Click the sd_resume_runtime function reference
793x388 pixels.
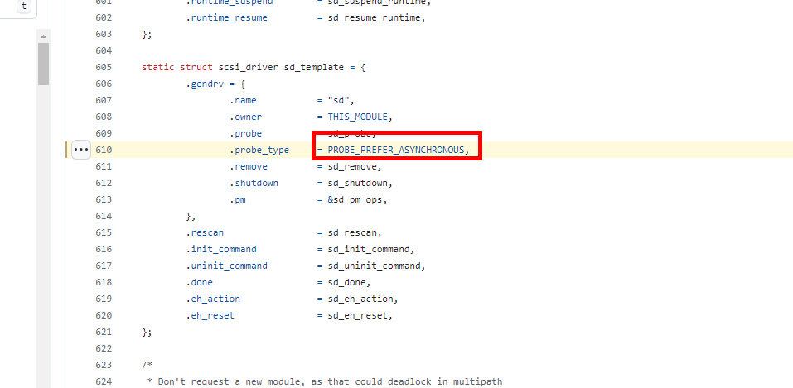(375, 17)
